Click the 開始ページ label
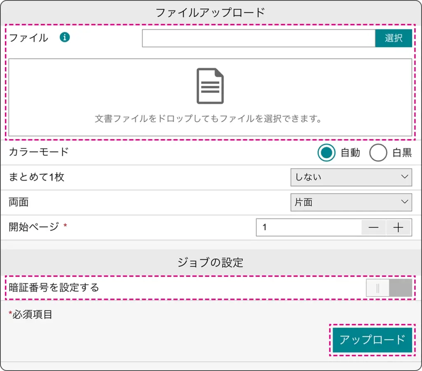422x371 pixels. point(34,227)
